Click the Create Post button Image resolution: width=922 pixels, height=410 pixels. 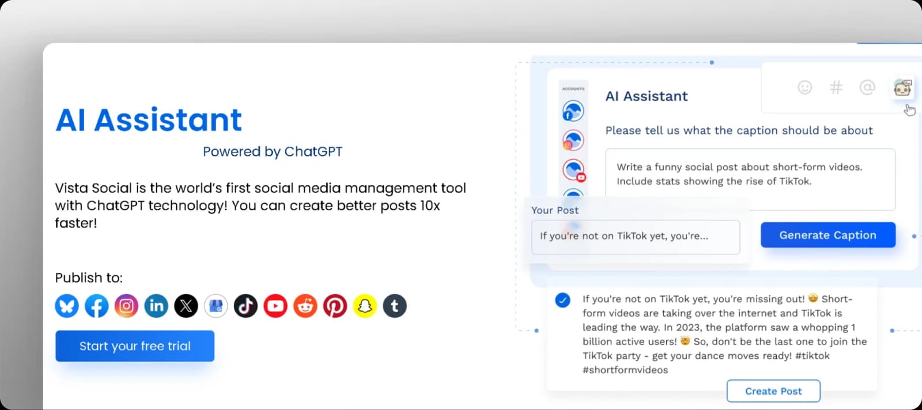(773, 391)
